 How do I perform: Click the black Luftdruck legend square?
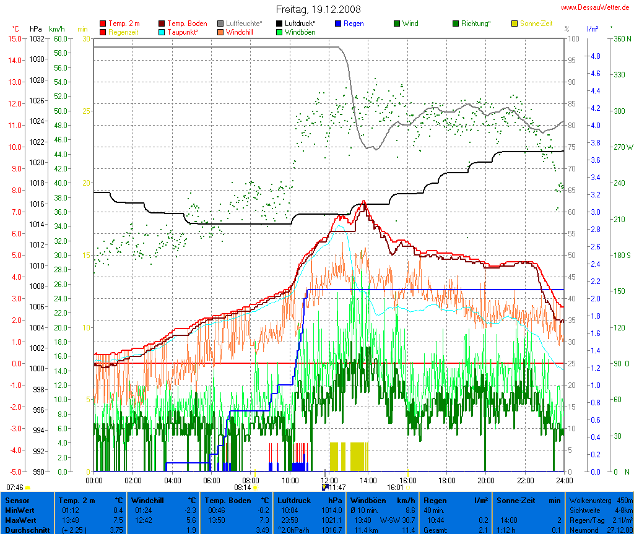tap(279, 24)
